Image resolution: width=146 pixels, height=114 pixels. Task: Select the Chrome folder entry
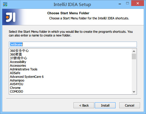tap(15, 88)
